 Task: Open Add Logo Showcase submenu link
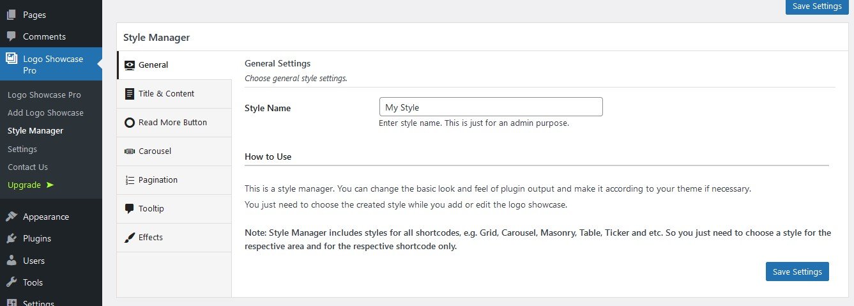click(45, 112)
